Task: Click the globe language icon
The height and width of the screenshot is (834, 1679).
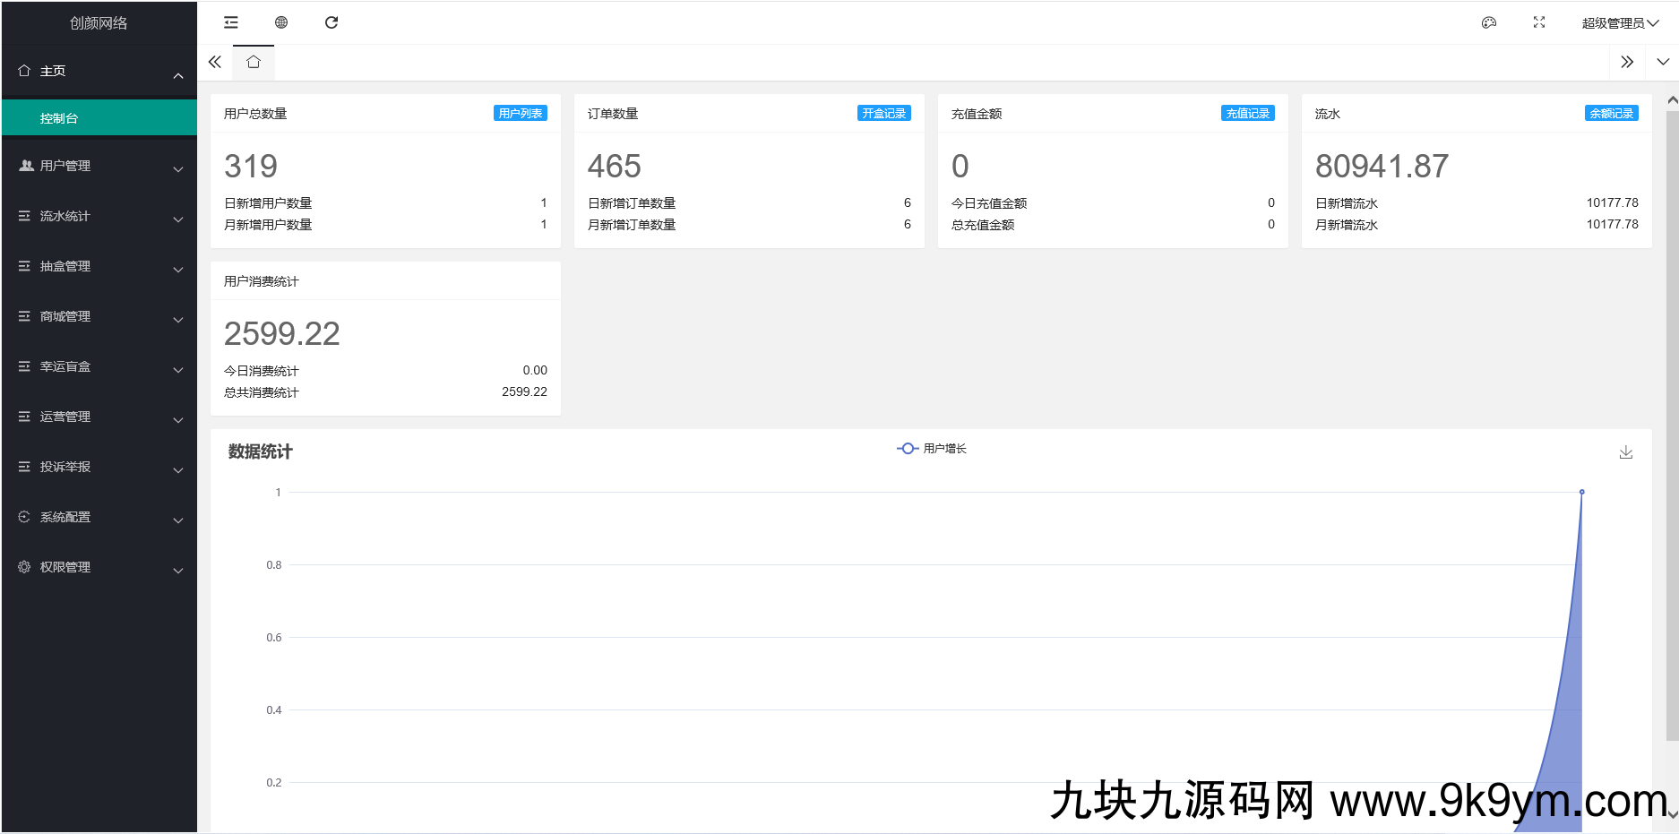Action: [x=281, y=21]
